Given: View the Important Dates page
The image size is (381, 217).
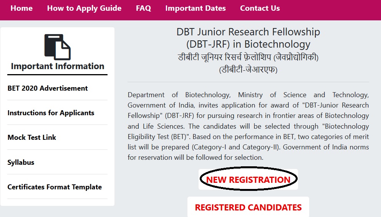Looking at the screenshot, I should point(195,8).
